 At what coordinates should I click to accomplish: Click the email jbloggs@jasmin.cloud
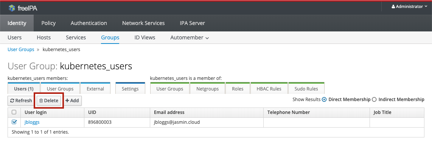coord(177,122)
